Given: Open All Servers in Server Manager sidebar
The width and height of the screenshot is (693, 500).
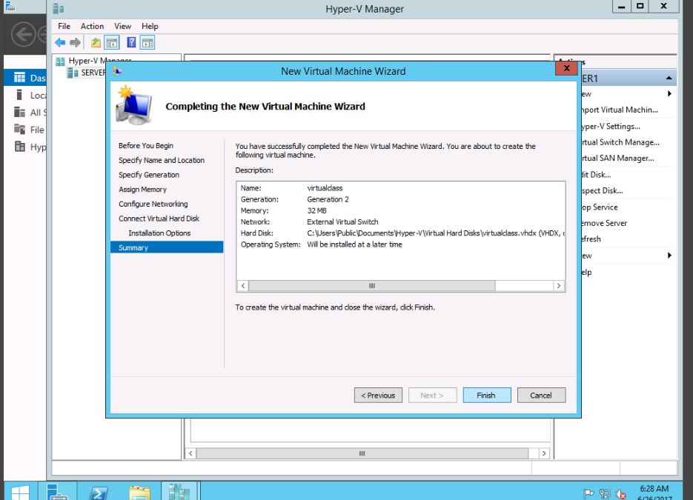Looking at the screenshot, I should tap(29, 113).
